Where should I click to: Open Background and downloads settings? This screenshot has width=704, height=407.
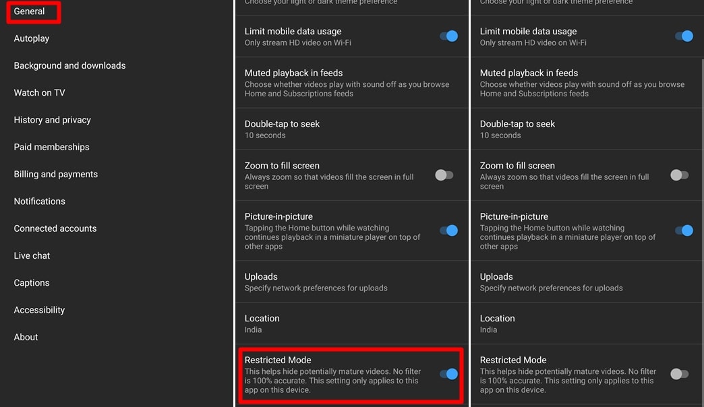[x=69, y=65]
